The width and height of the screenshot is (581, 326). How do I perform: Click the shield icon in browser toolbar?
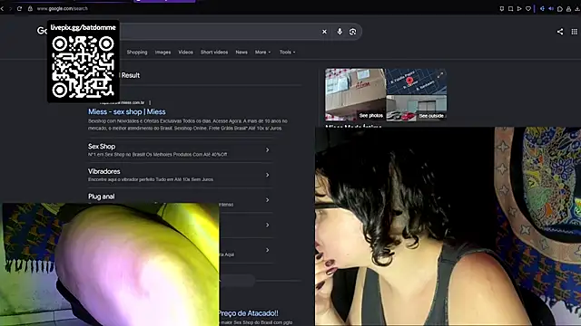[502, 8]
